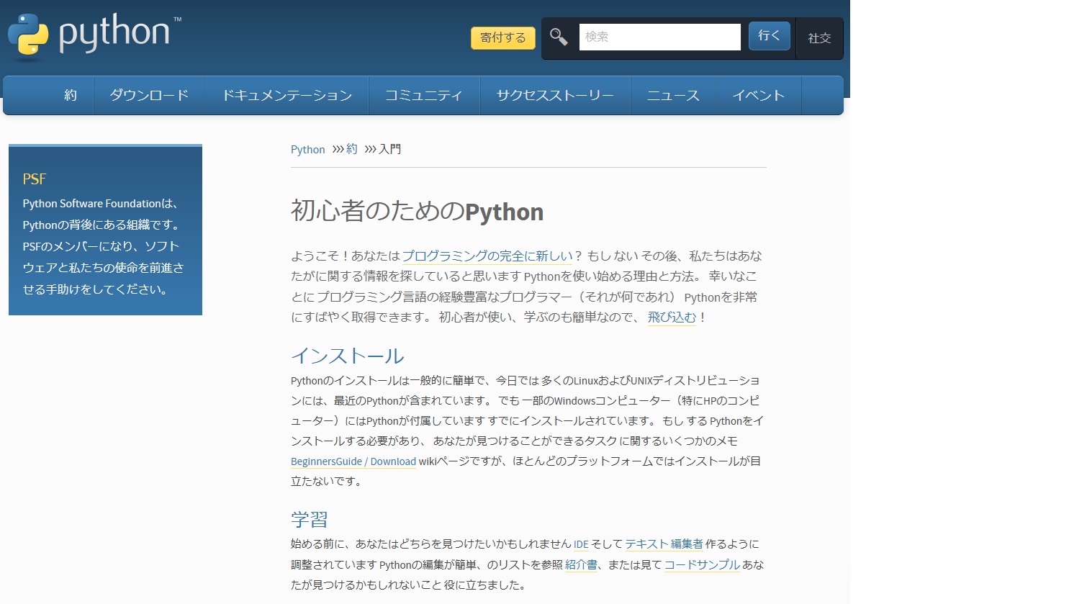Screen dimensions: 1069x604
Task: Open the ダウンロード menu
Action: click(149, 95)
